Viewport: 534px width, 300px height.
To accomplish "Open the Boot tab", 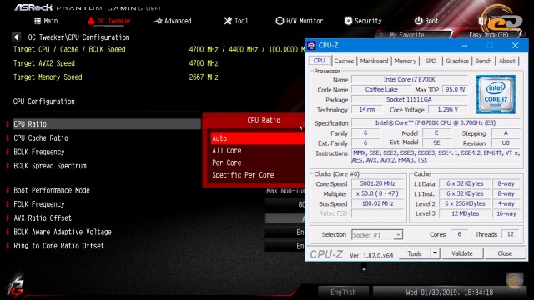I will [x=426, y=21].
